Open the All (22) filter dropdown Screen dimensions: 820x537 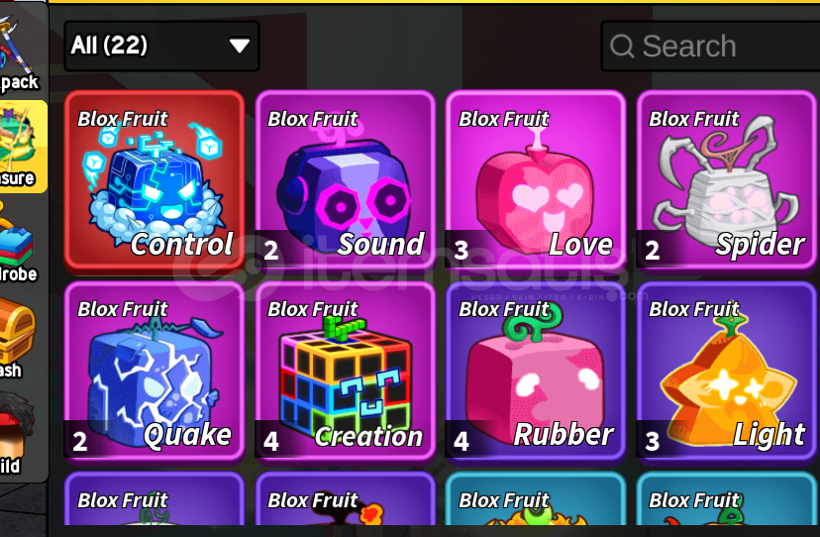click(x=161, y=46)
